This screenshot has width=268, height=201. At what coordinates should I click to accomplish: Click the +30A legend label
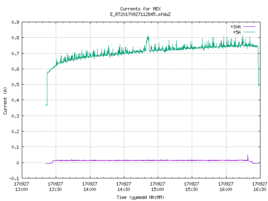coord(235,27)
